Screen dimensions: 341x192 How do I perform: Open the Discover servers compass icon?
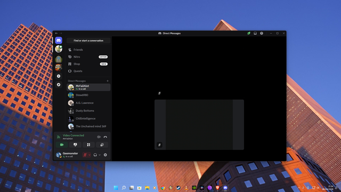(59, 85)
